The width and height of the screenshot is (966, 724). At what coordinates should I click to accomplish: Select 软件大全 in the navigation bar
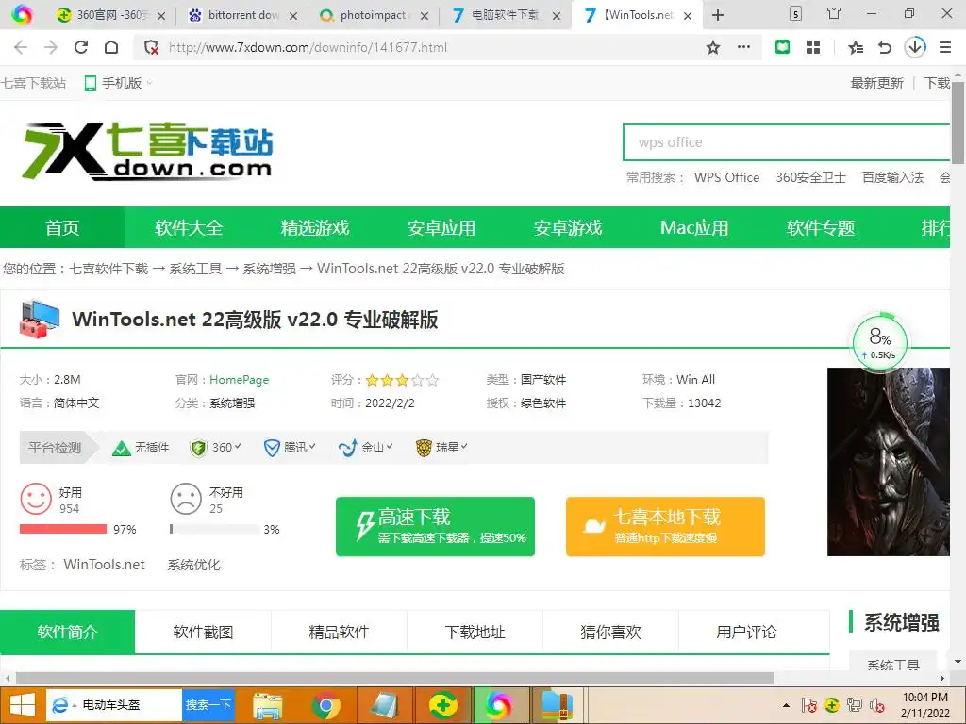(x=189, y=228)
